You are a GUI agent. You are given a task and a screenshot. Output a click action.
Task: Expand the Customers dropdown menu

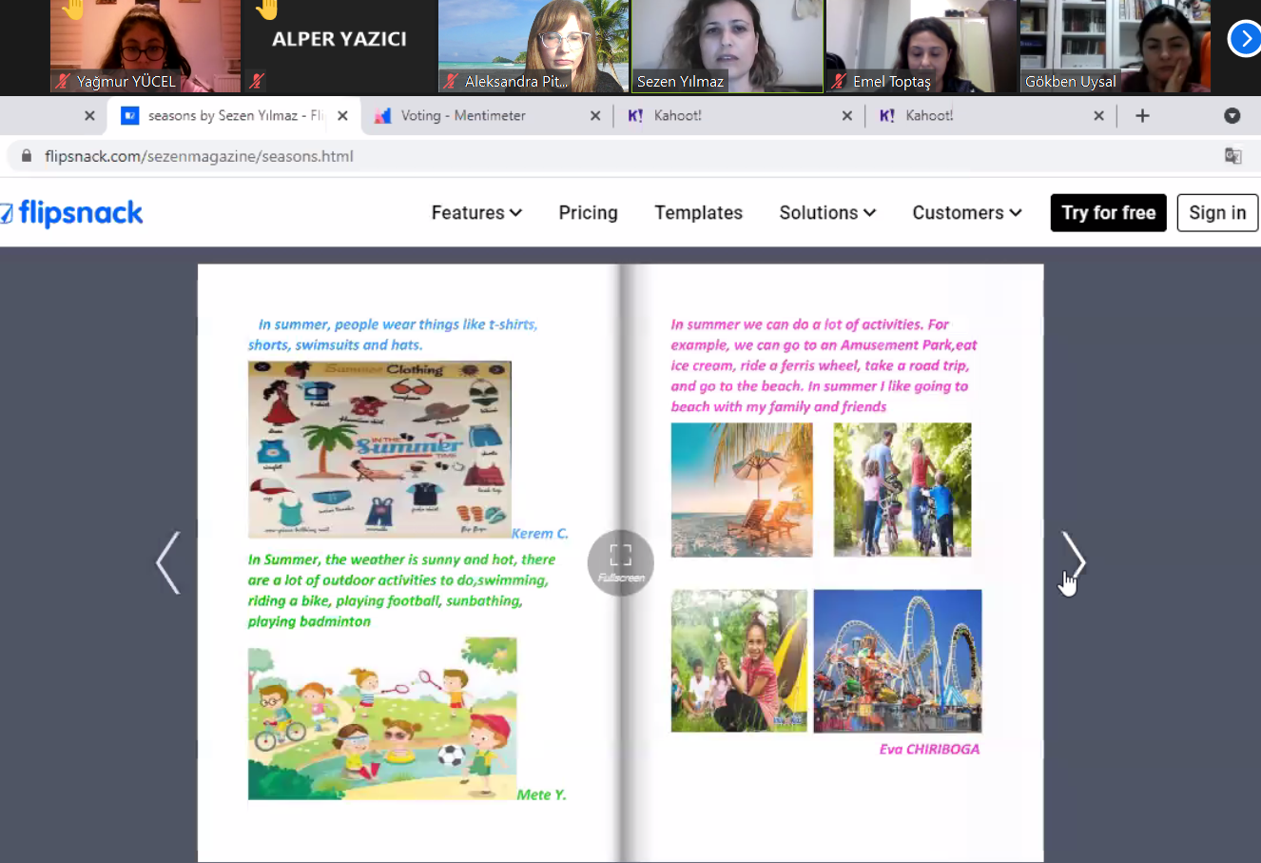click(x=966, y=213)
